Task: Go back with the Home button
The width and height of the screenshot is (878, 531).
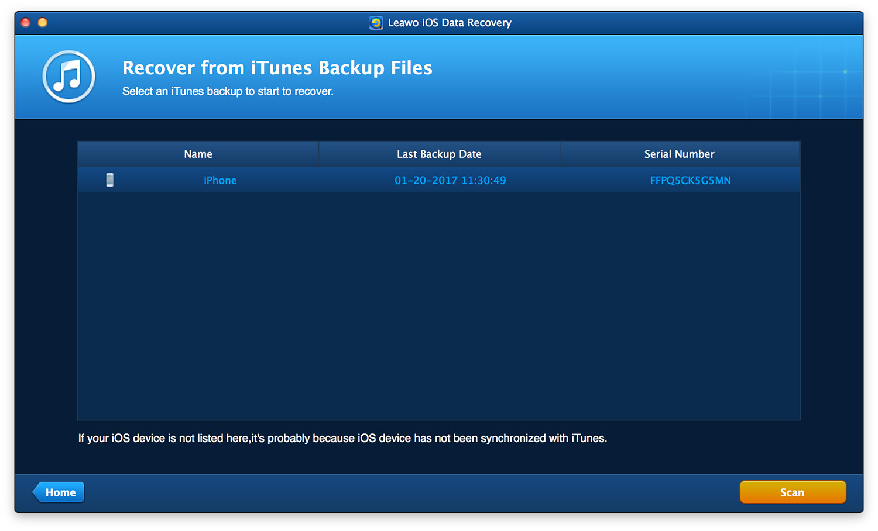Action: 59,492
